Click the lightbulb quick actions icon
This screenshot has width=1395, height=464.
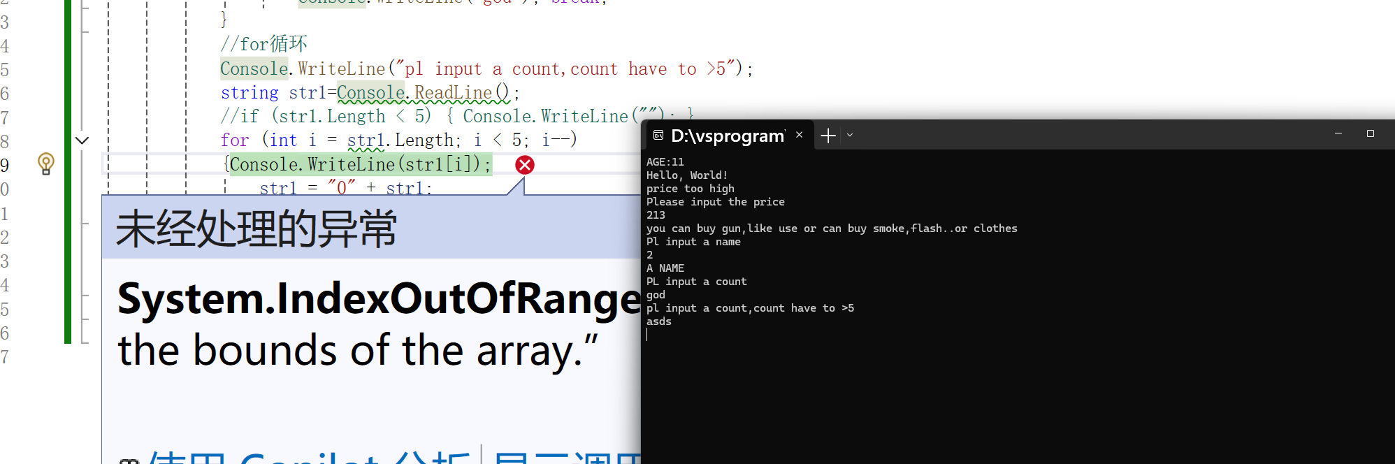[46, 164]
